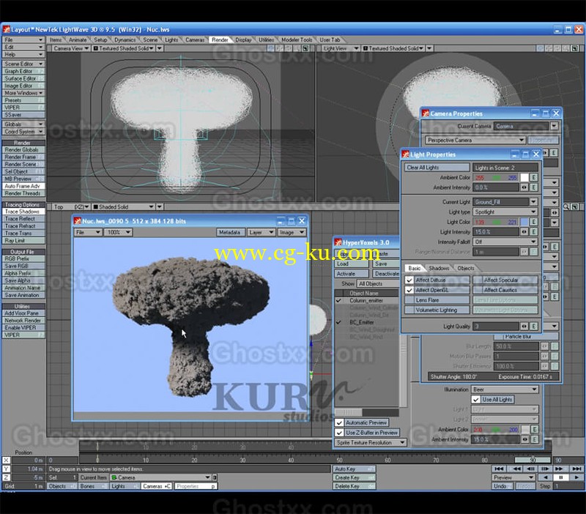The width and height of the screenshot is (586, 514).
Task: Toggle Use All Lights checkbox
Action: pos(475,400)
